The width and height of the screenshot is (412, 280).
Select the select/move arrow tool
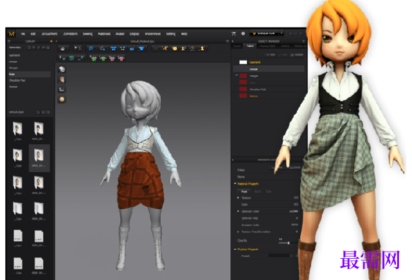77,48
